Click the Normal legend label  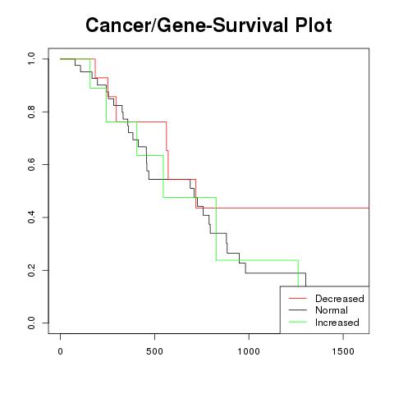[332, 310]
